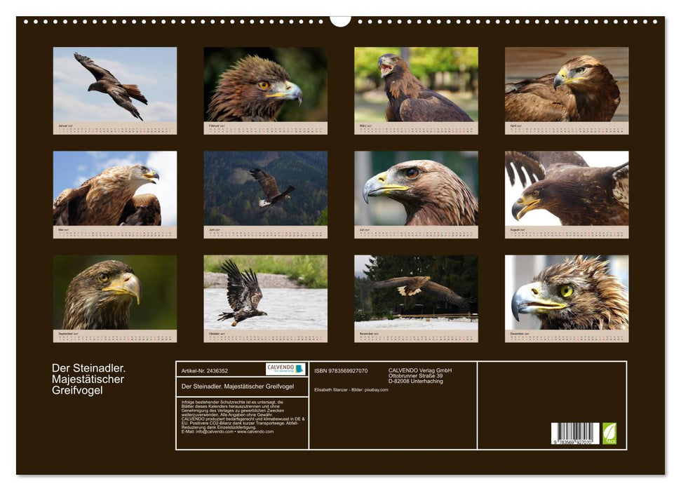Open the Dezember ruffled eagle head photo

point(567,292)
